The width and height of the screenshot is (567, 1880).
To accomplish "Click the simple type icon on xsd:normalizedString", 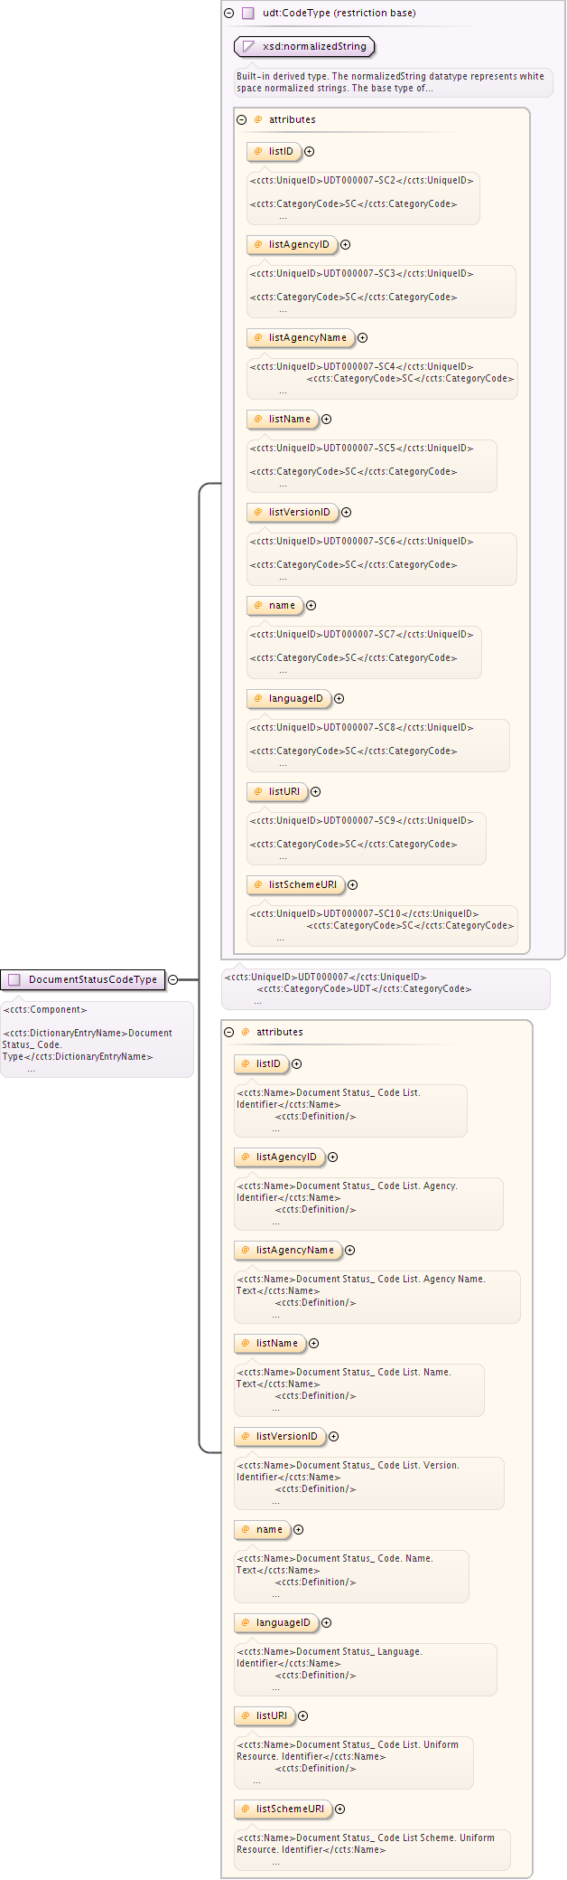I will click(248, 46).
